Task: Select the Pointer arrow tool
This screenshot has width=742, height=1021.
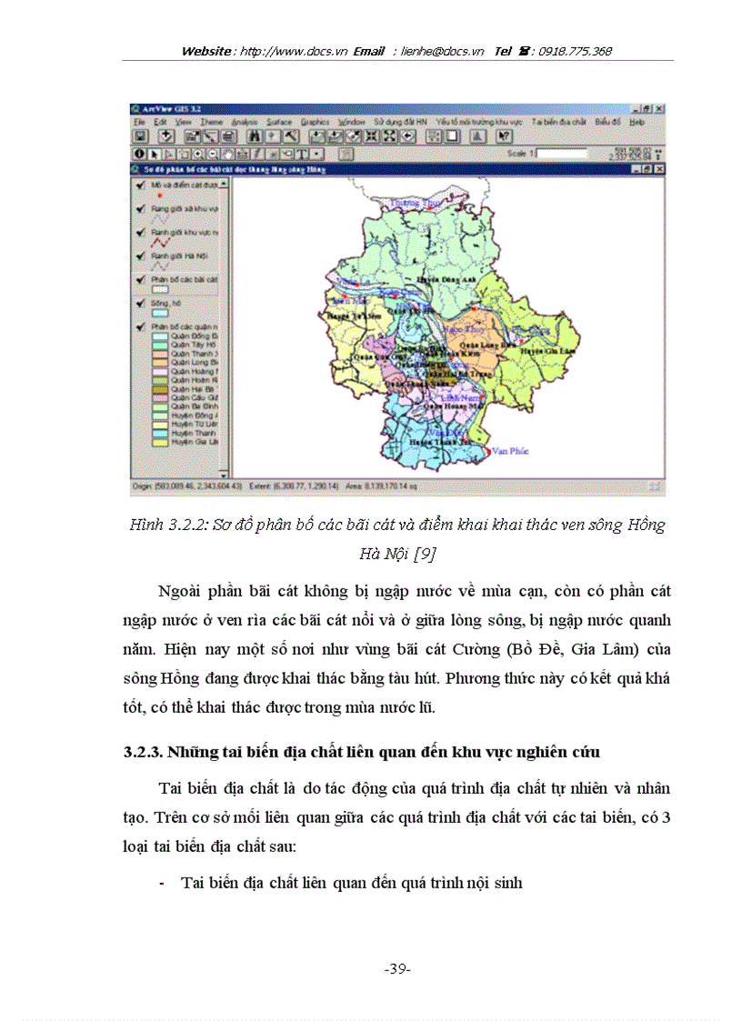Action: 154,155
